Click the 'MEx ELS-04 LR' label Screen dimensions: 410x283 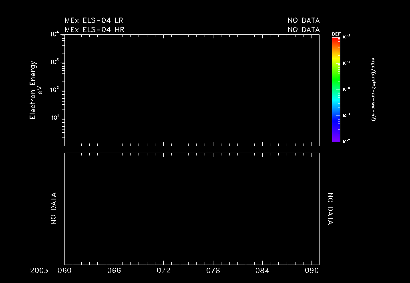pyautogui.click(x=94, y=20)
